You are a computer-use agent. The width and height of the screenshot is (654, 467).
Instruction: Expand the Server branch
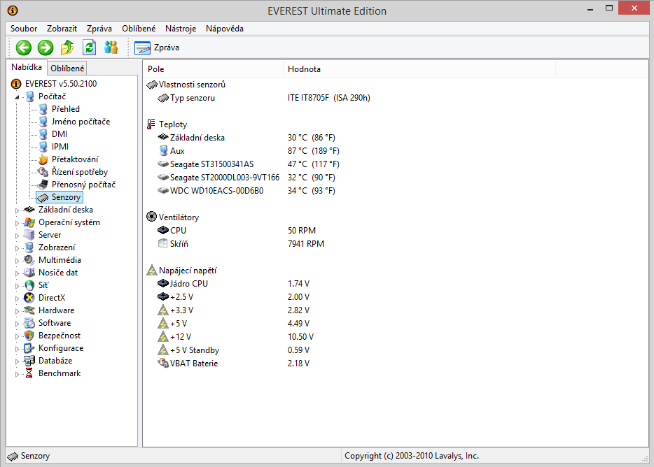[17, 236]
